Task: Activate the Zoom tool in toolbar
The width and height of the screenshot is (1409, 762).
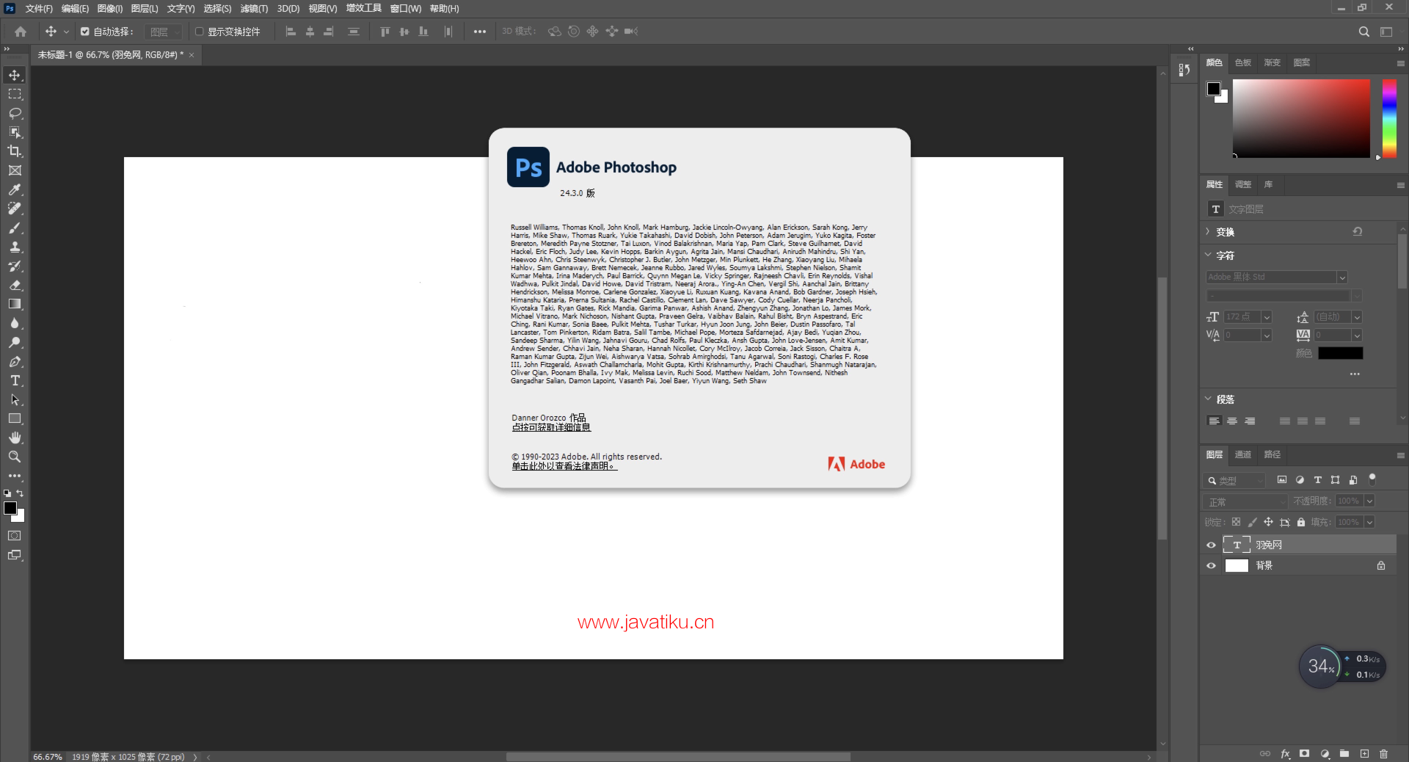Action: point(15,457)
